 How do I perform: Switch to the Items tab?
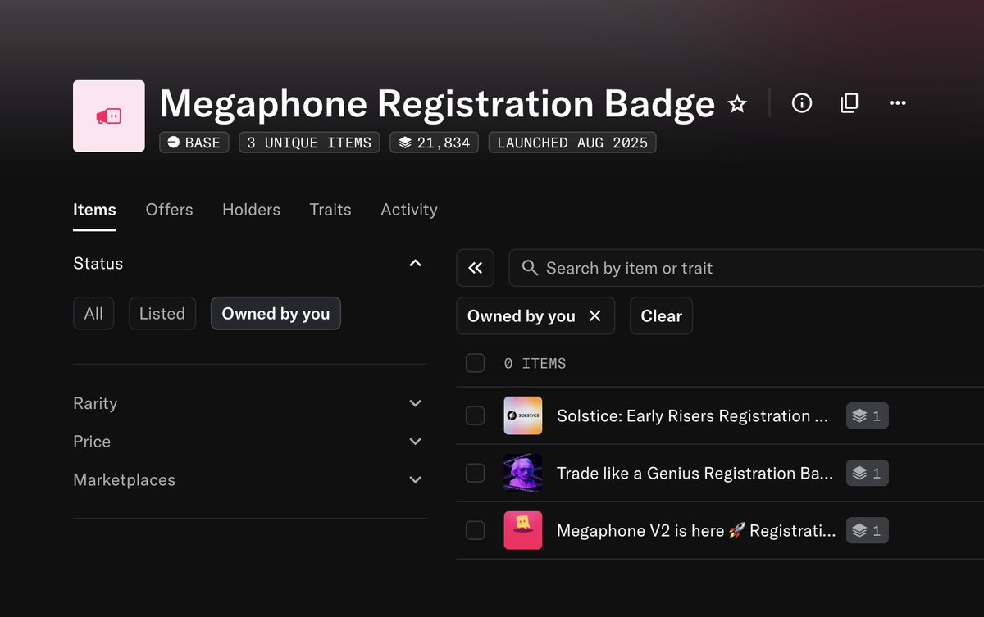(94, 210)
